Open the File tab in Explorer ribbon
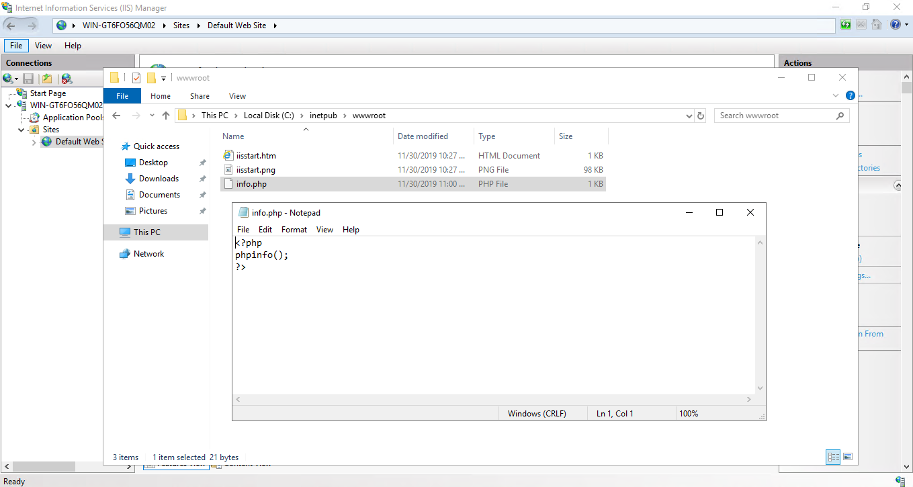913x487 pixels. pyautogui.click(x=122, y=96)
